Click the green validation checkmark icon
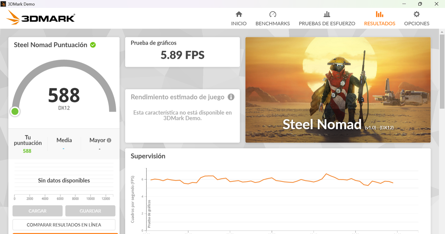The width and height of the screenshot is (445, 234). [x=93, y=45]
